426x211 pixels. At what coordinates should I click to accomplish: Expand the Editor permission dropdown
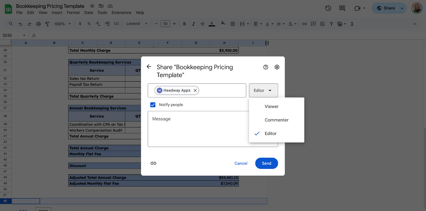coord(263,90)
